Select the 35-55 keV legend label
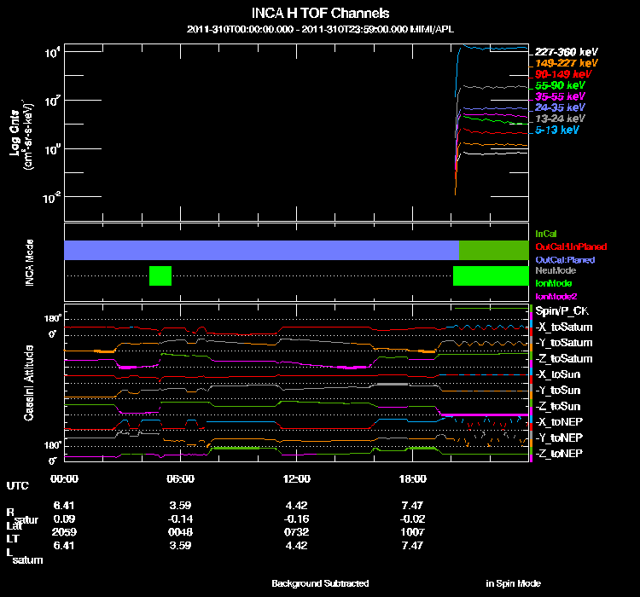 [x=560, y=96]
